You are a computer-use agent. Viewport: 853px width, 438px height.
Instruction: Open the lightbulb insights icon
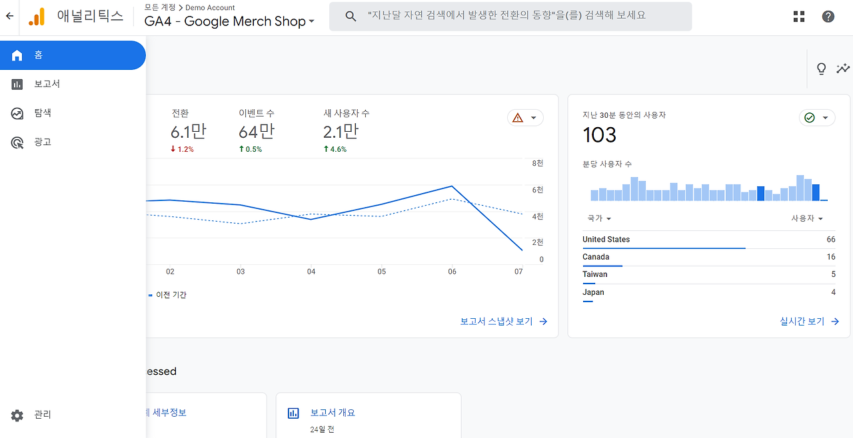pos(821,68)
